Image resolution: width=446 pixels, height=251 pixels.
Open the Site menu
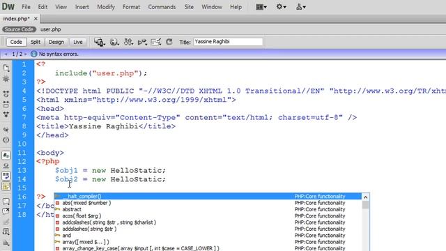pos(189,7)
